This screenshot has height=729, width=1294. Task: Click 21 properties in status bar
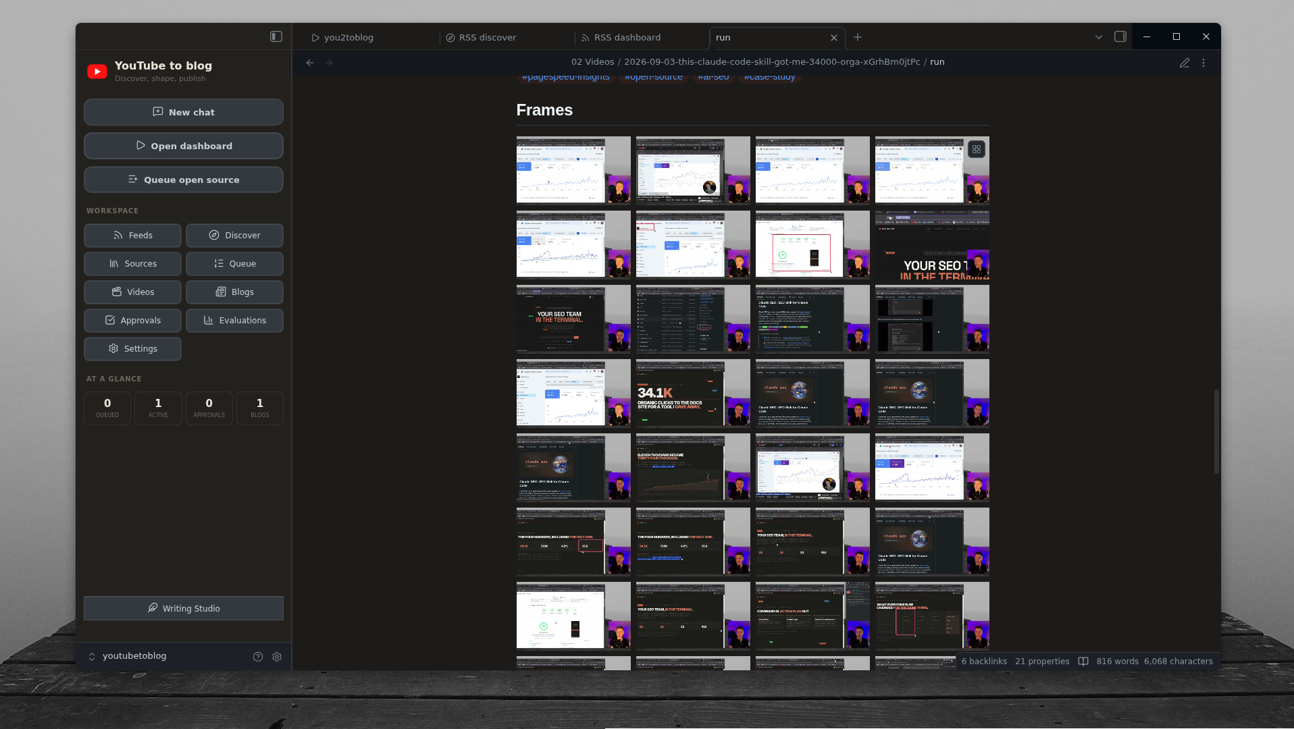1042,661
